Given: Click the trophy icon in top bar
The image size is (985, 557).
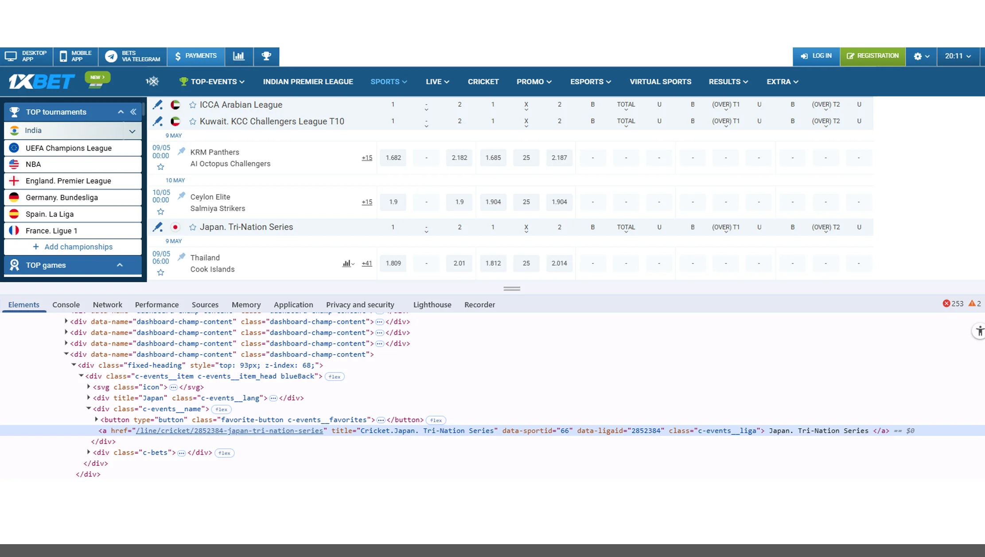Looking at the screenshot, I should click(x=266, y=56).
